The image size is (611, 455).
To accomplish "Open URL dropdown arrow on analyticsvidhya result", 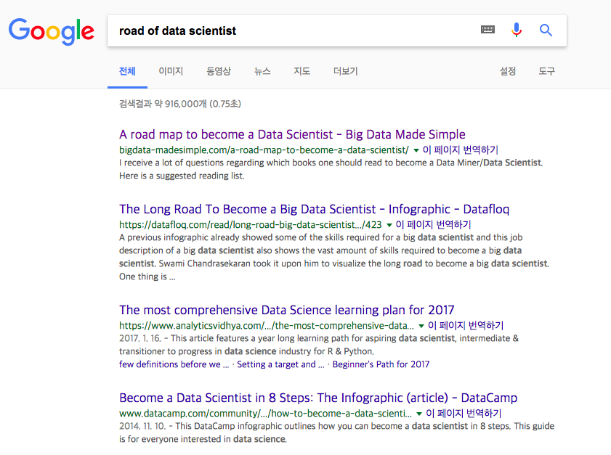I will 422,326.
